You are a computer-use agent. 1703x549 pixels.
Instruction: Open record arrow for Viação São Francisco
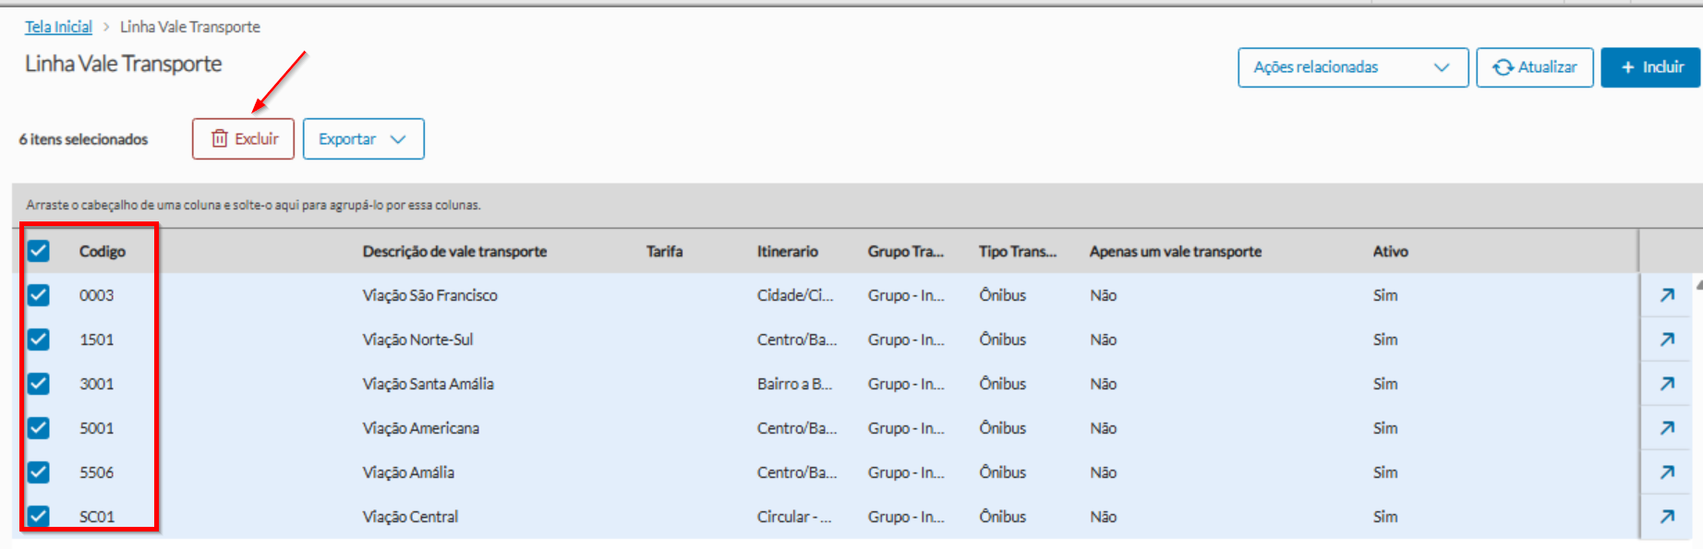1667,295
